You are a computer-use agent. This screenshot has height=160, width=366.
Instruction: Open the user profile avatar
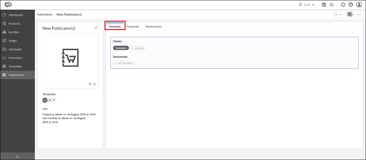tap(359, 5)
